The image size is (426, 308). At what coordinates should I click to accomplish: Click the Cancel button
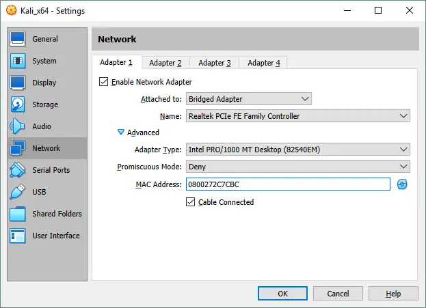point(338,294)
